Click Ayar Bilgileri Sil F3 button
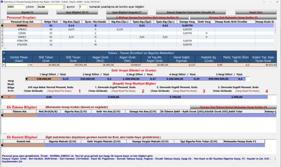The image size is (281, 167). point(77,12)
